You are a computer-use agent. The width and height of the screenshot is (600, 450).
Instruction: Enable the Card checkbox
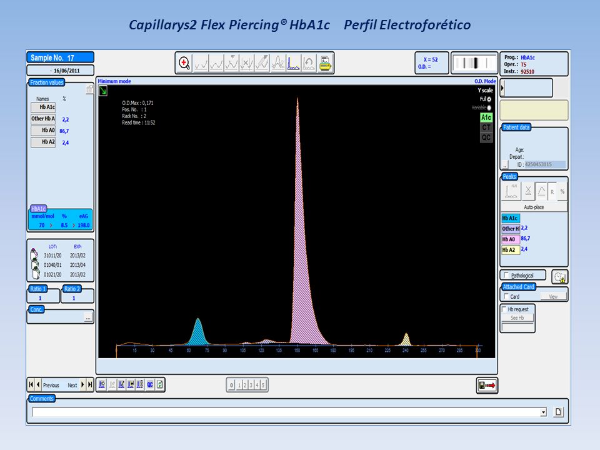(506, 296)
